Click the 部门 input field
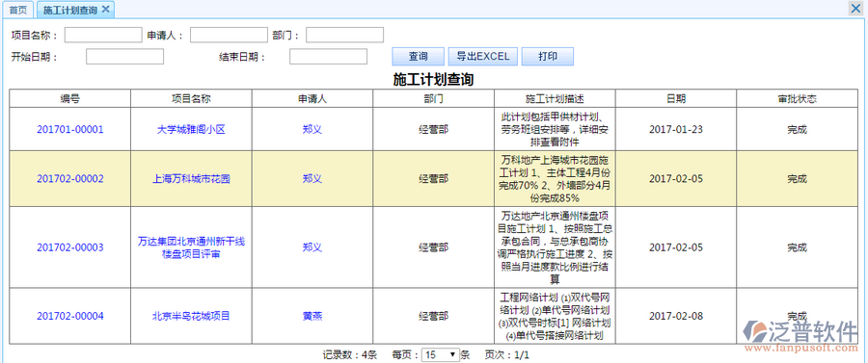868x363 pixels. 345,36
